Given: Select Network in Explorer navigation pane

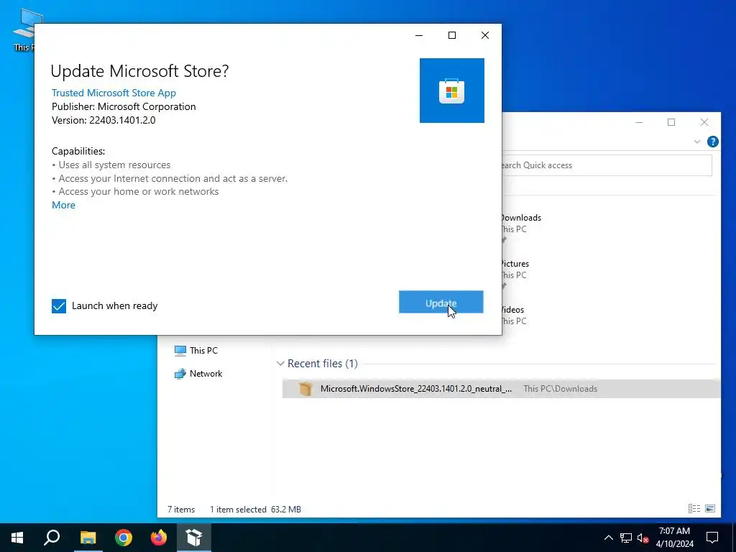Looking at the screenshot, I should (x=198, y=374).
